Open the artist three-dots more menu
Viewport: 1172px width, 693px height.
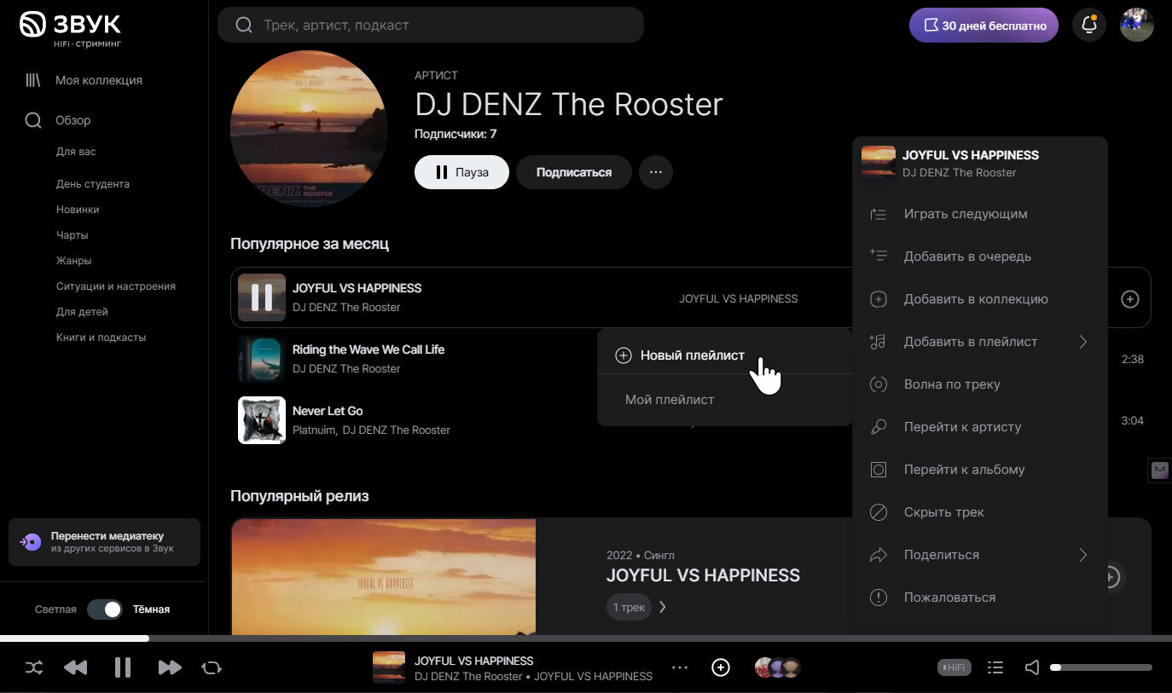[655, 172]
